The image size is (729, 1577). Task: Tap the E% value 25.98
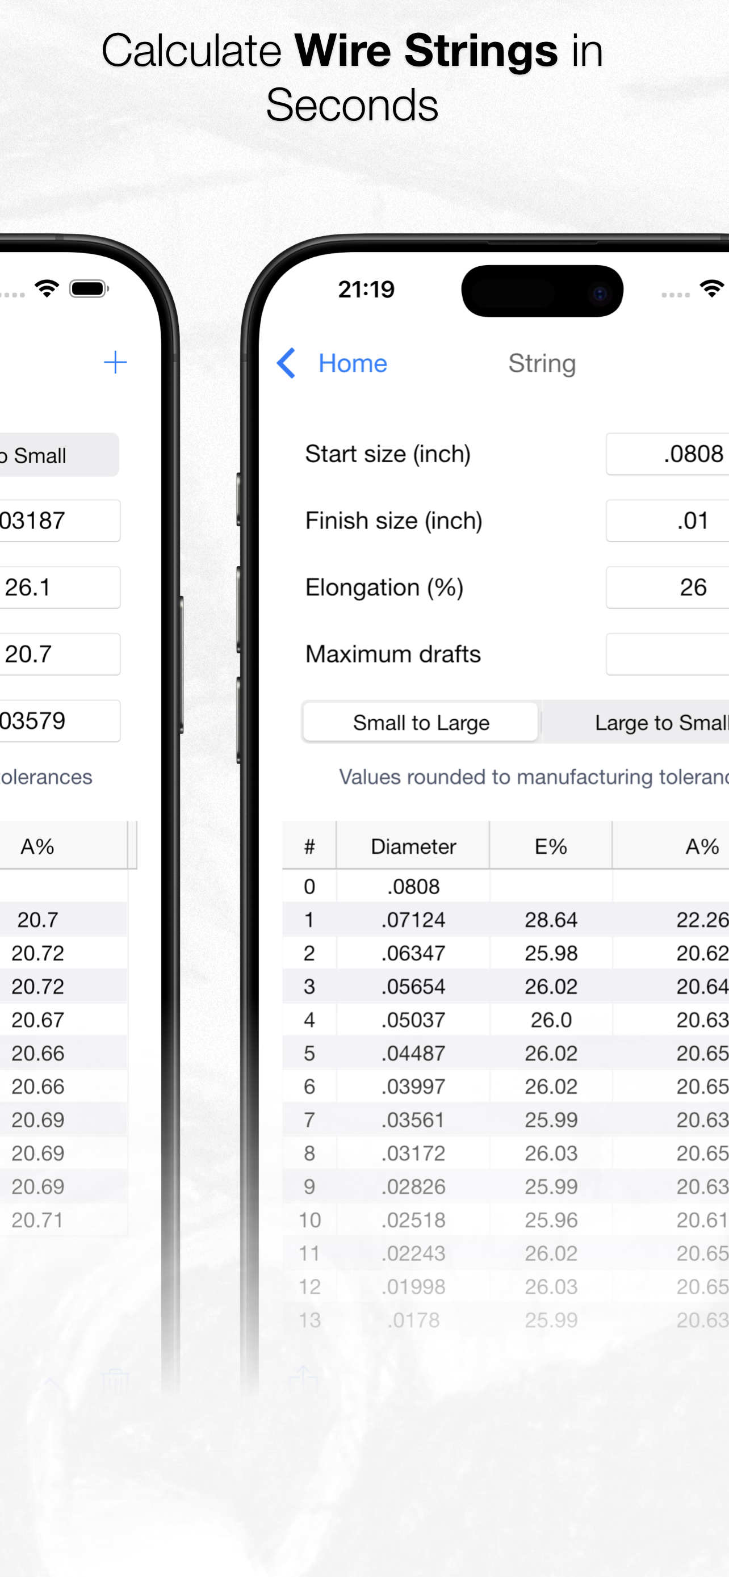coord(551,953)
